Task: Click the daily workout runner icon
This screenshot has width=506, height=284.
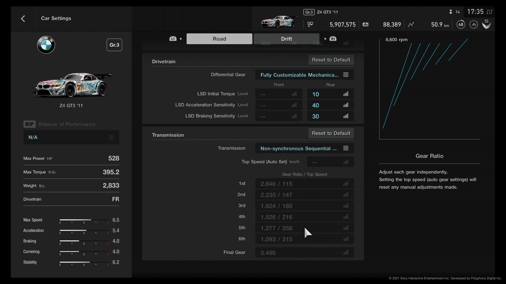Action: click(x=451, y=12)
